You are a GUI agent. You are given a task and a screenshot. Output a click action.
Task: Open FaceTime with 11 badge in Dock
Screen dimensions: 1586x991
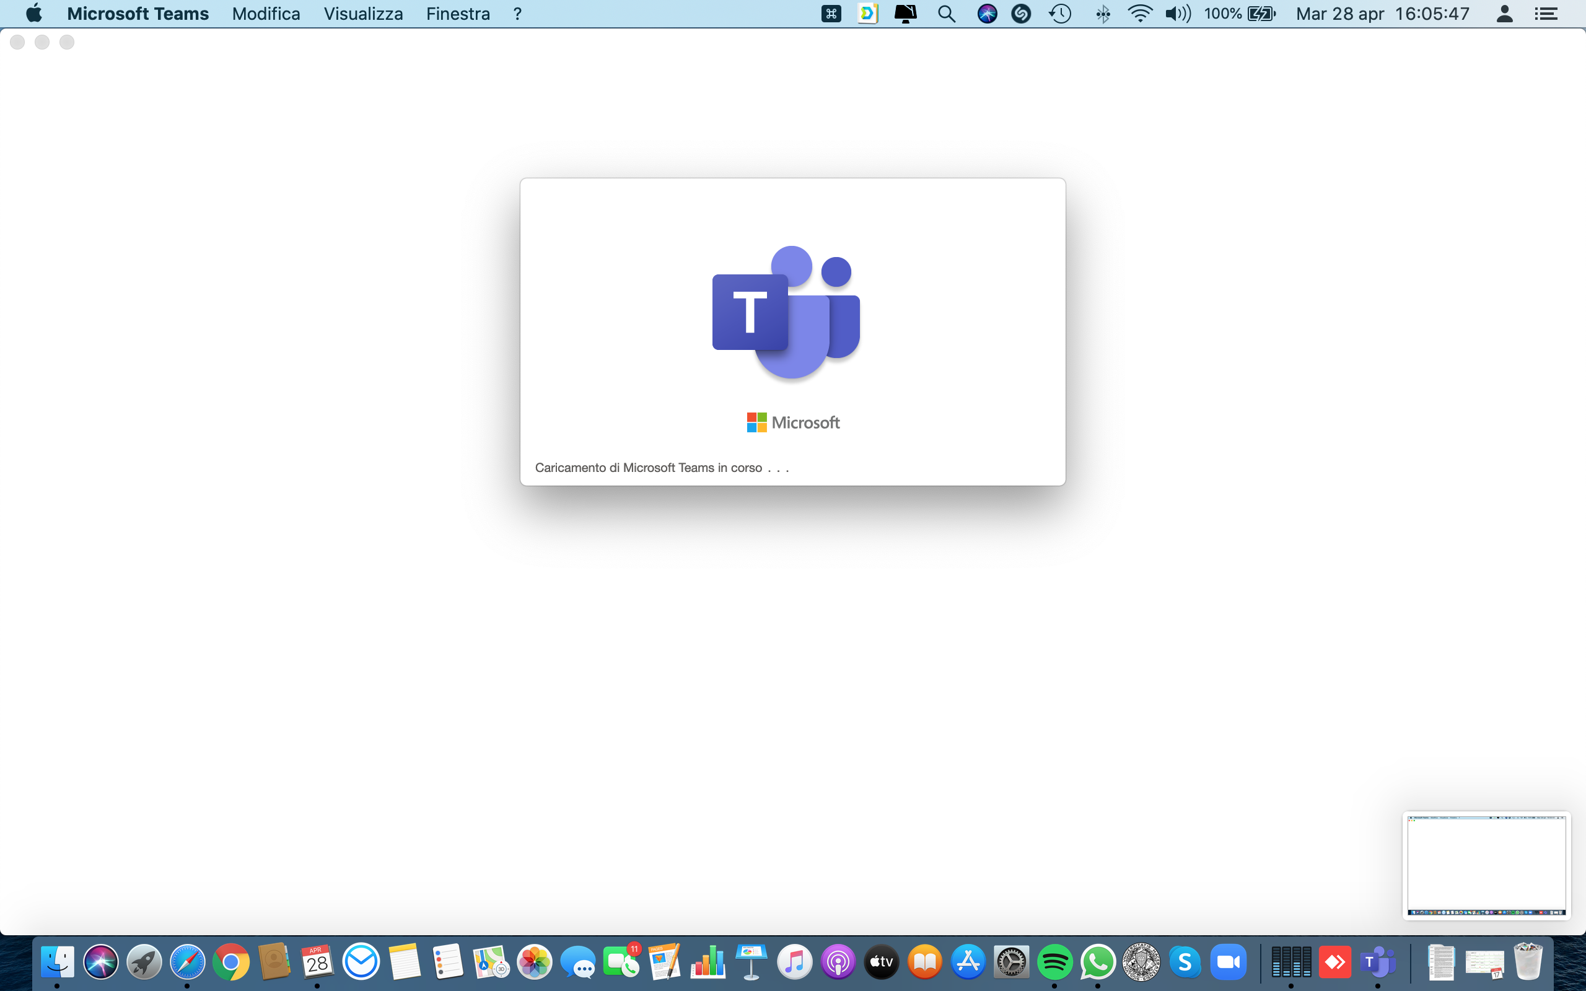click(621, 961)
